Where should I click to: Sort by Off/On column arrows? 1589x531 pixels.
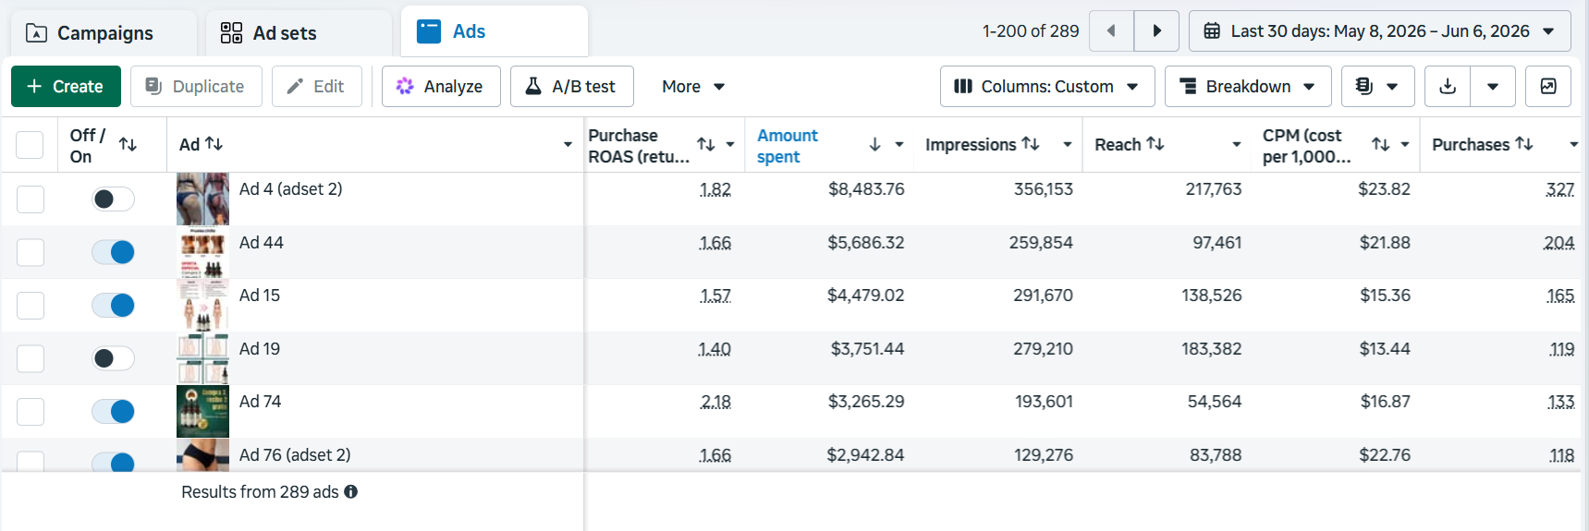(128, 145)
